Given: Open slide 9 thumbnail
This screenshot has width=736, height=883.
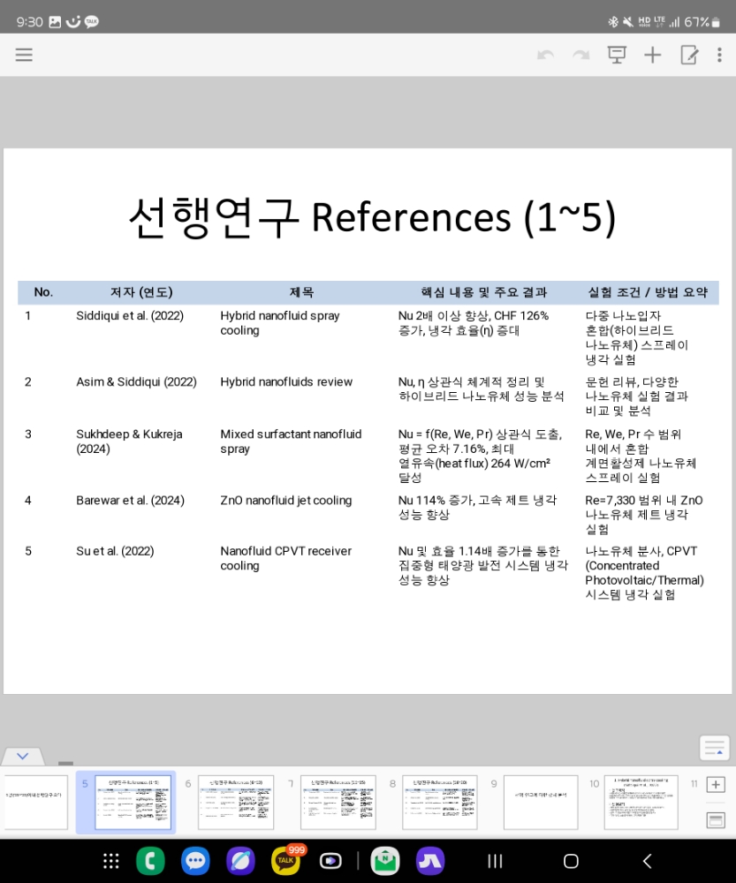Looking at the screenshot, I should point(540,802).
